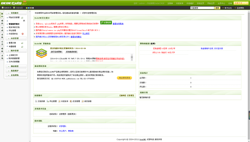This screenshot has height=142, width=250.
Task: Switch to the 生成 side tab
Action: coord(2,29)
